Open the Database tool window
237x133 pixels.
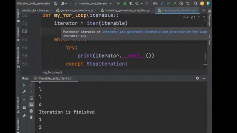point(210,18)
